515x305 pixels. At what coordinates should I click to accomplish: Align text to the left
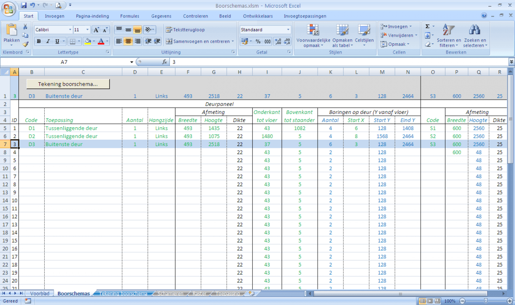click(119, 42)
